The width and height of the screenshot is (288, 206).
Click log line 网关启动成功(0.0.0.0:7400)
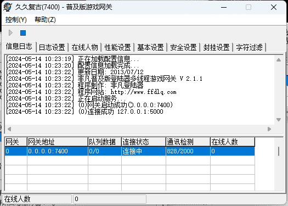coord(89,105)
